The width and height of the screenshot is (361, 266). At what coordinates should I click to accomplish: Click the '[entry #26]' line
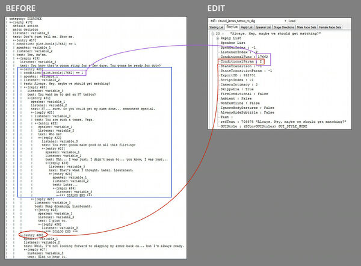pos(33,235)
